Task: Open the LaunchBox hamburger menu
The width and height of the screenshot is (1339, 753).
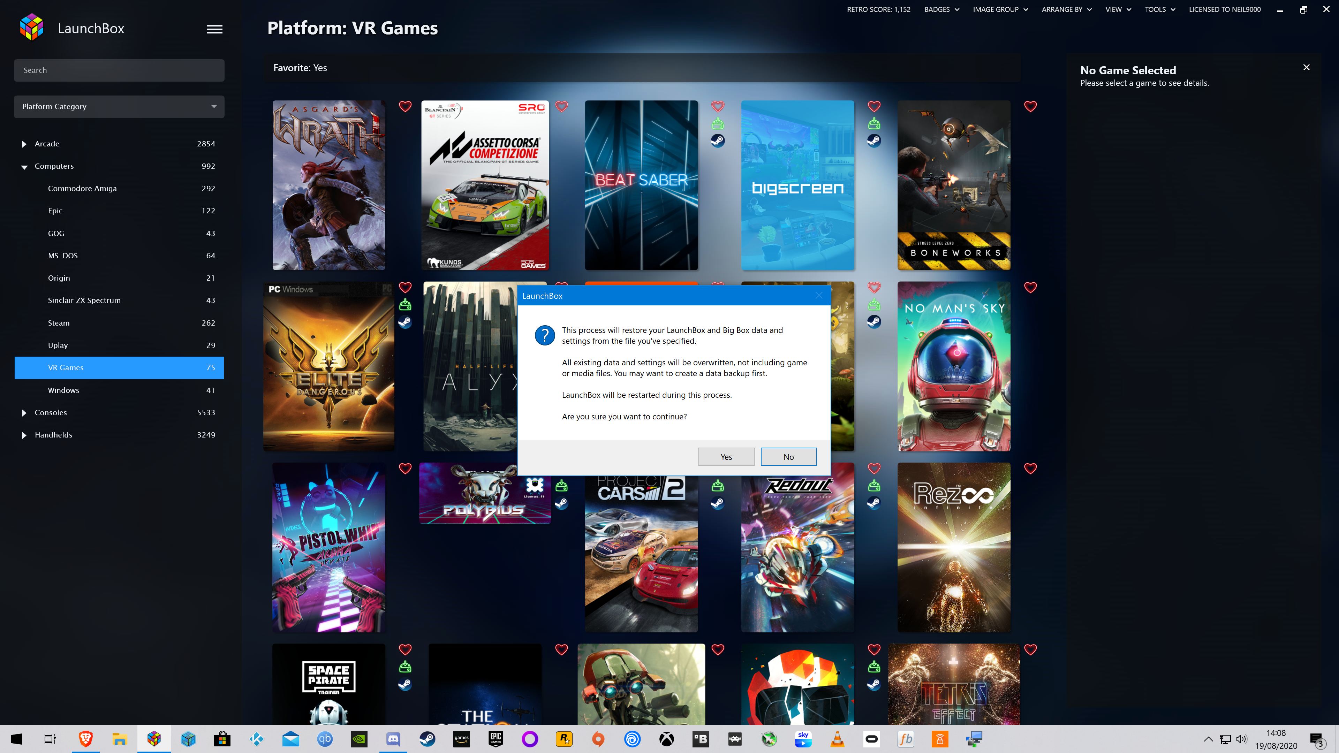Action: 215,29
